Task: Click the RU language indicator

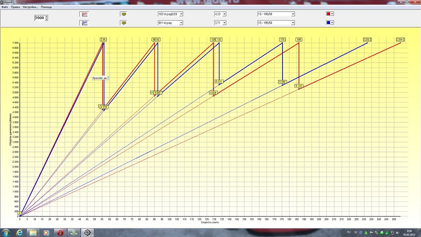Action: [349, 232]
